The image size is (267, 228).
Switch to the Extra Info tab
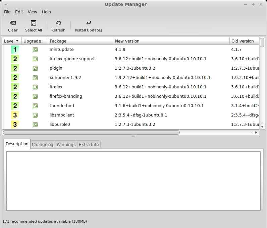(89, 145)
